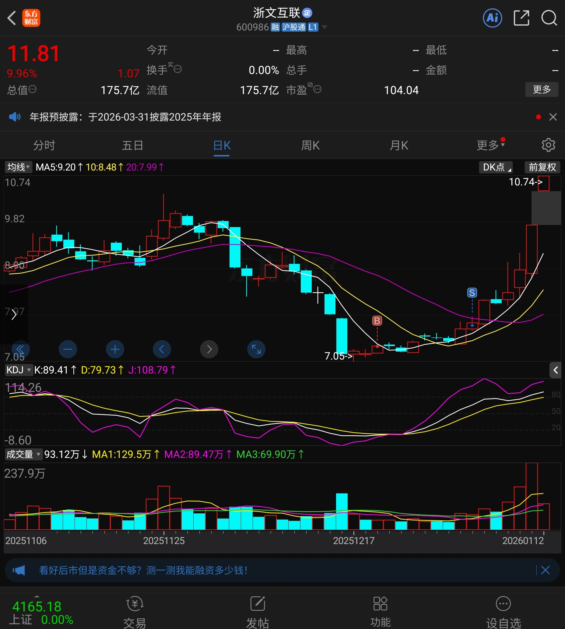The height and width of the screenshot is (629, 565).
Task: Tap info icon next to 换手
Action: tap(177, 69)
